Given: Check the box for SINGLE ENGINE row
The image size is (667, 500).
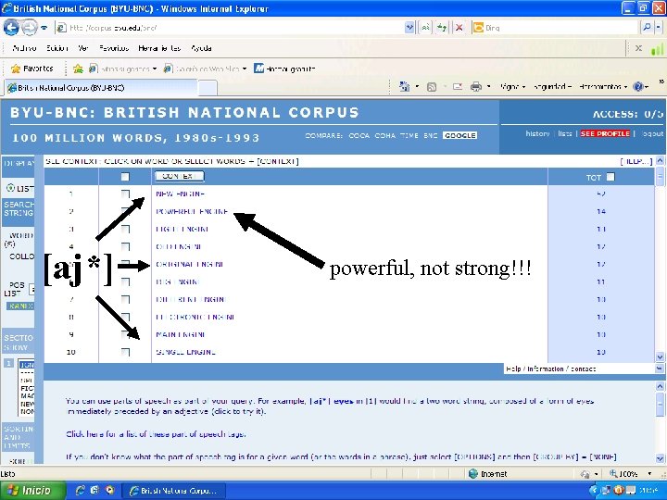Looking at the screenshot, I should coord(125,352).
